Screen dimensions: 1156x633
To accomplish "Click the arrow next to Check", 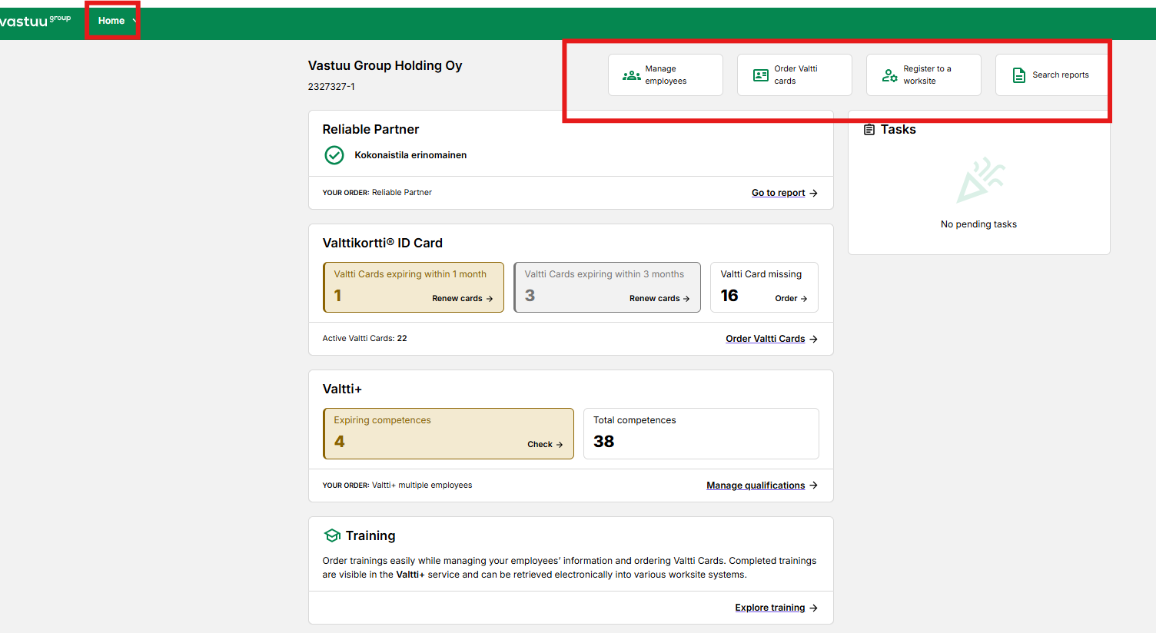I will tap(560, 444).
